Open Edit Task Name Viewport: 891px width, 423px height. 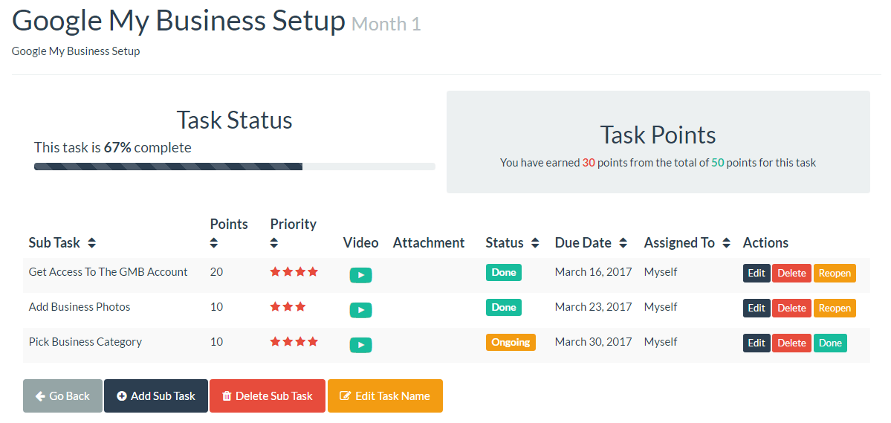385,395
